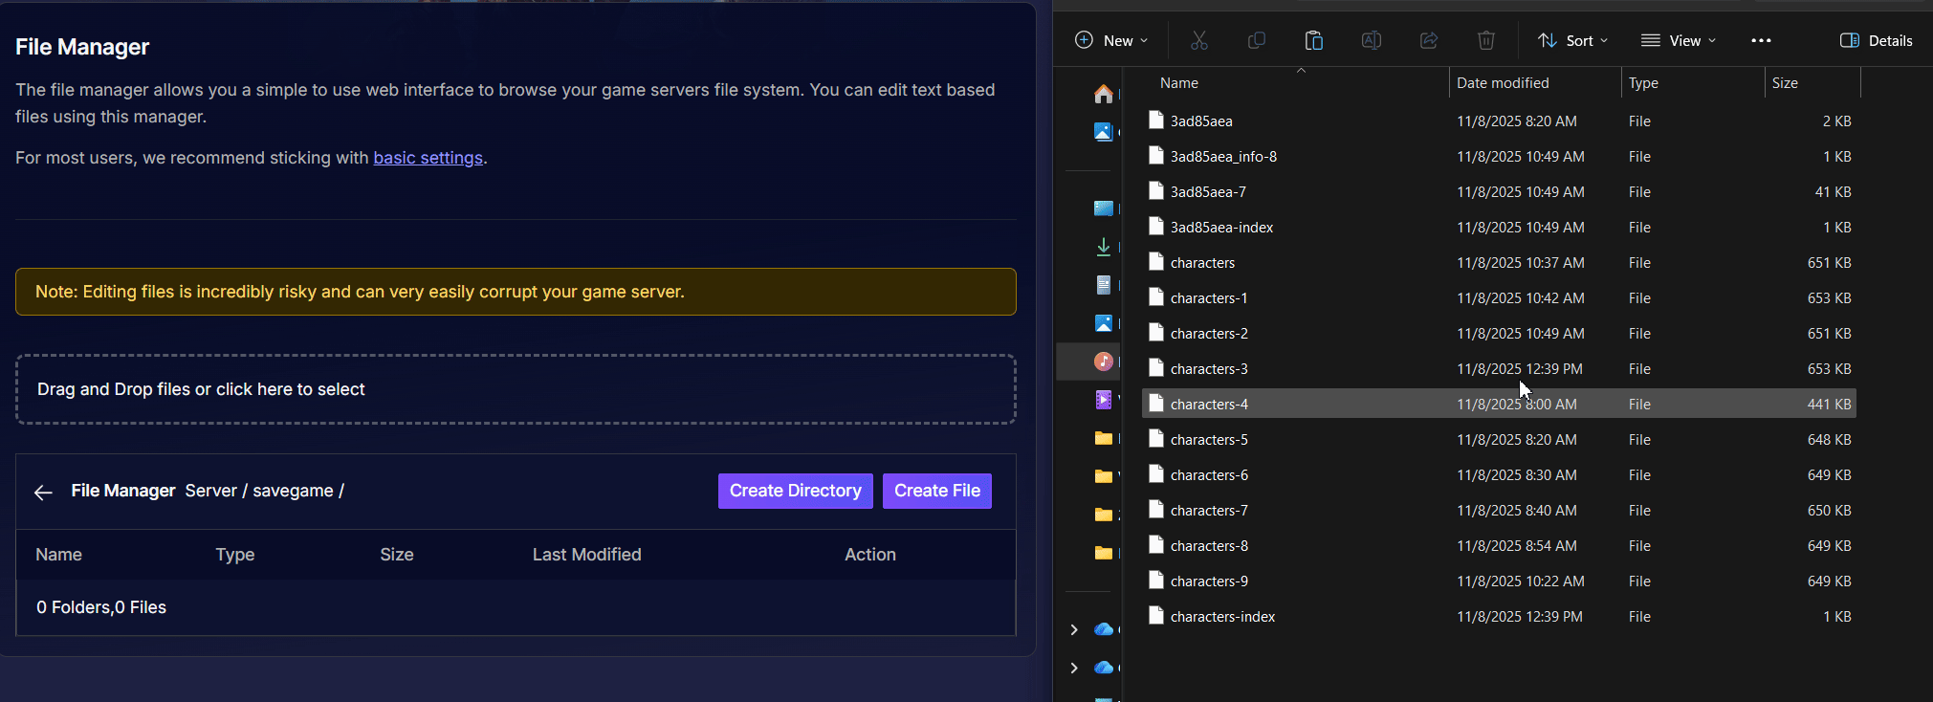Click the Create File button
The height and width of the screenshot is (702, 1933).
936,491
